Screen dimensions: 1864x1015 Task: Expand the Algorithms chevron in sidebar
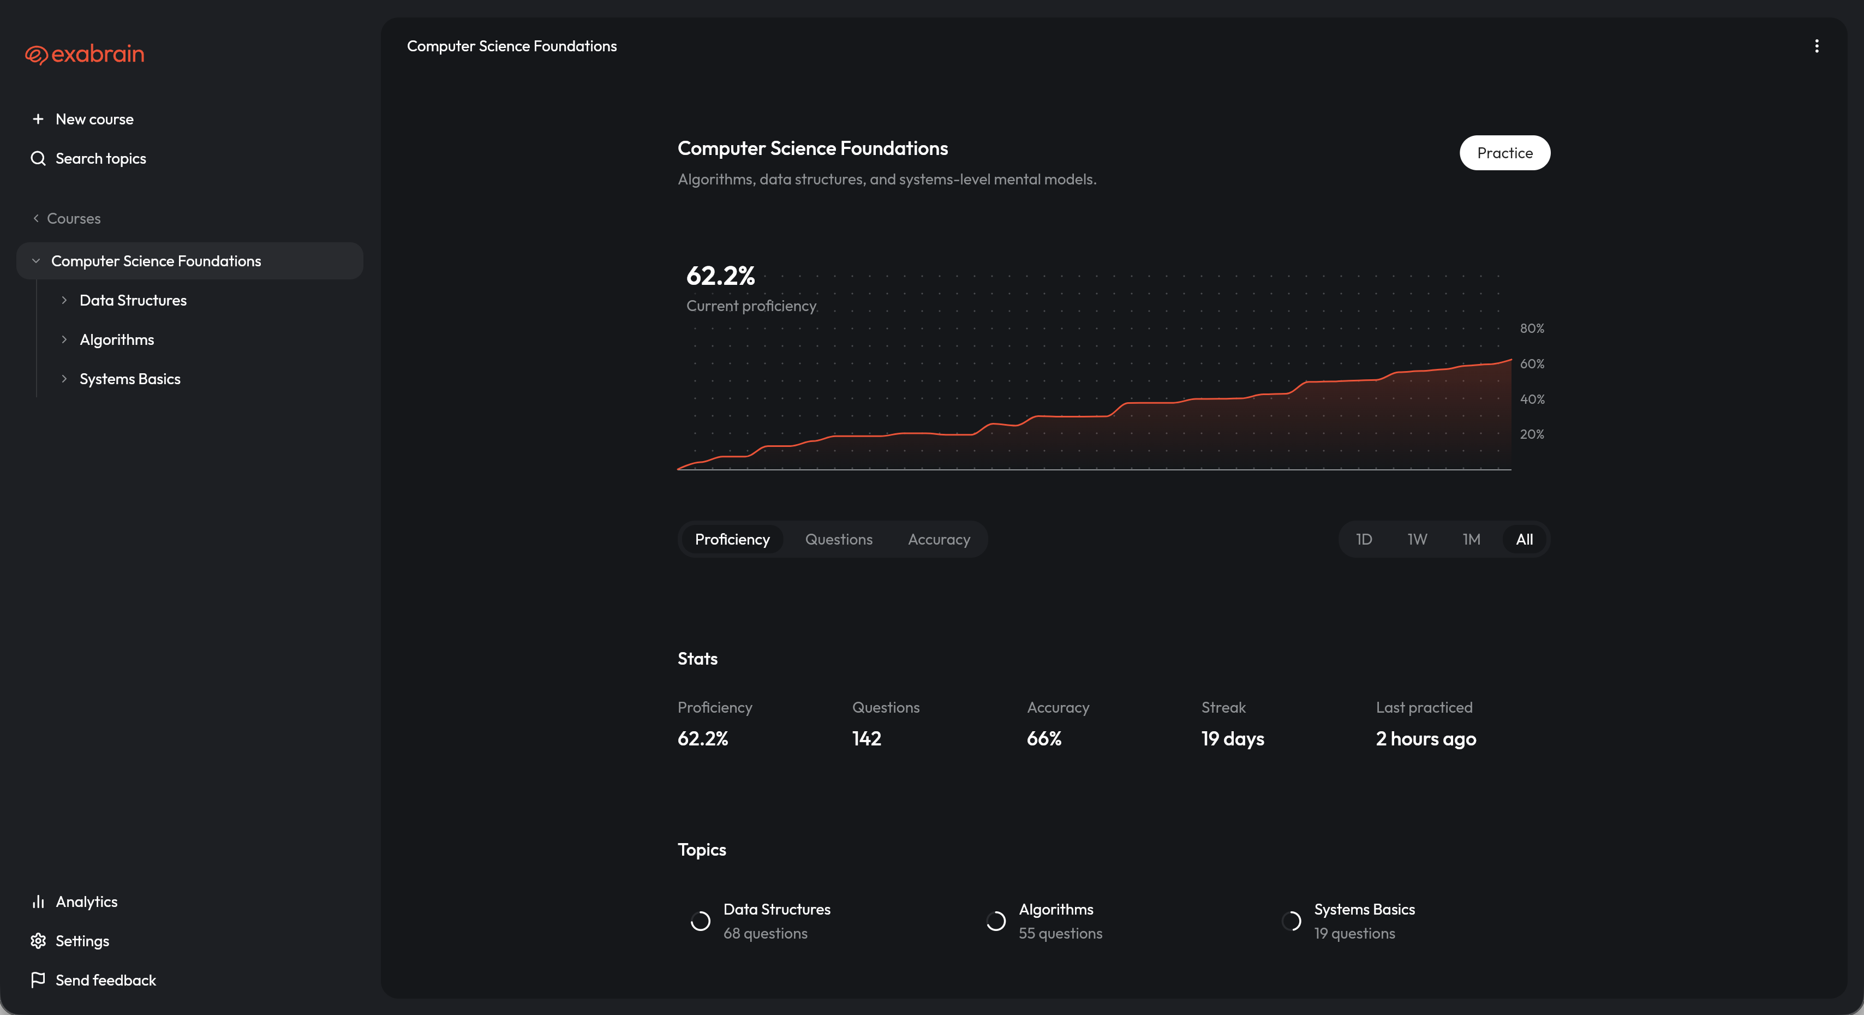[x=64, y=339]
